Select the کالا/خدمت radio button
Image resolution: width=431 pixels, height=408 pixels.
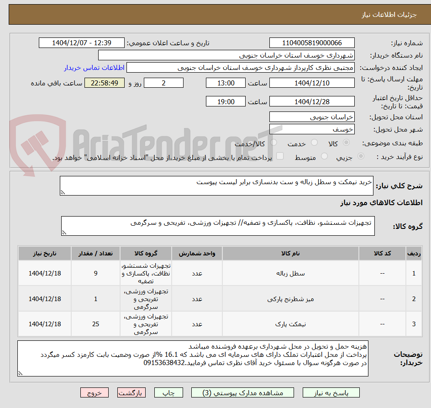pos(273,143)
